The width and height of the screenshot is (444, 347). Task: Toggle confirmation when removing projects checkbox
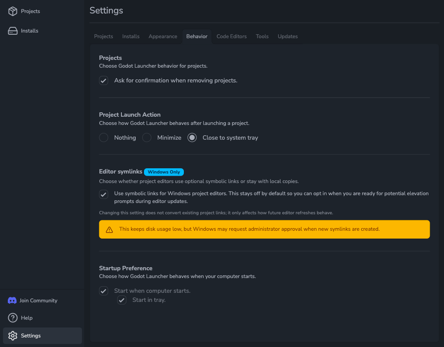(x=104, y=80)
